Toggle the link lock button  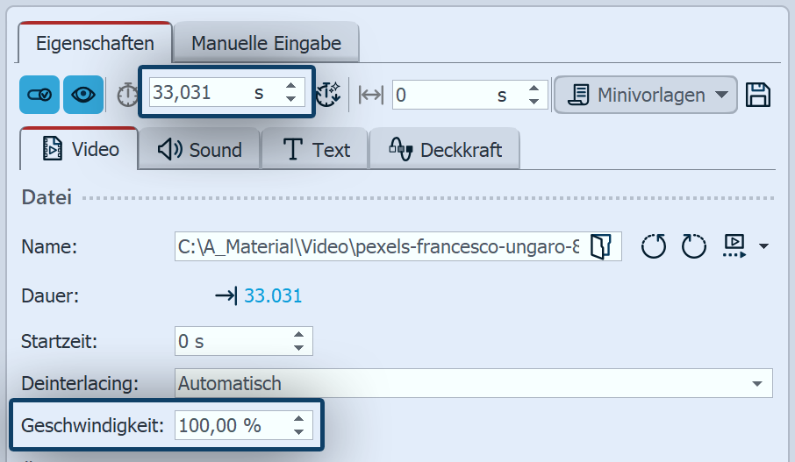[x=39, y=95]
